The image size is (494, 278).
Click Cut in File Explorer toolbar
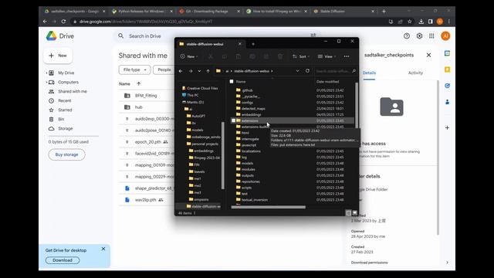coord(211,56)
